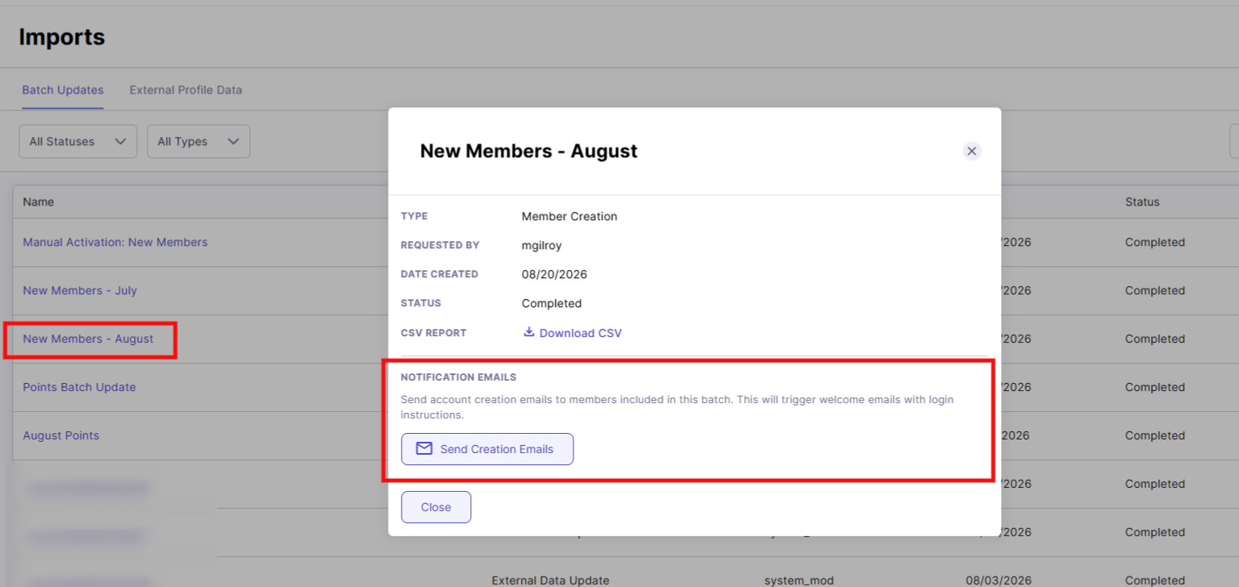
Task: Click Completed status in Manual Activation row
Action: click(1155, 242)
